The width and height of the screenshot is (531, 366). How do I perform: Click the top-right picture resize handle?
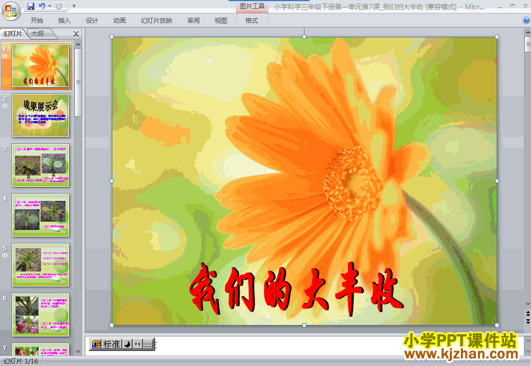pyautogui.click(x=497, y=37)
